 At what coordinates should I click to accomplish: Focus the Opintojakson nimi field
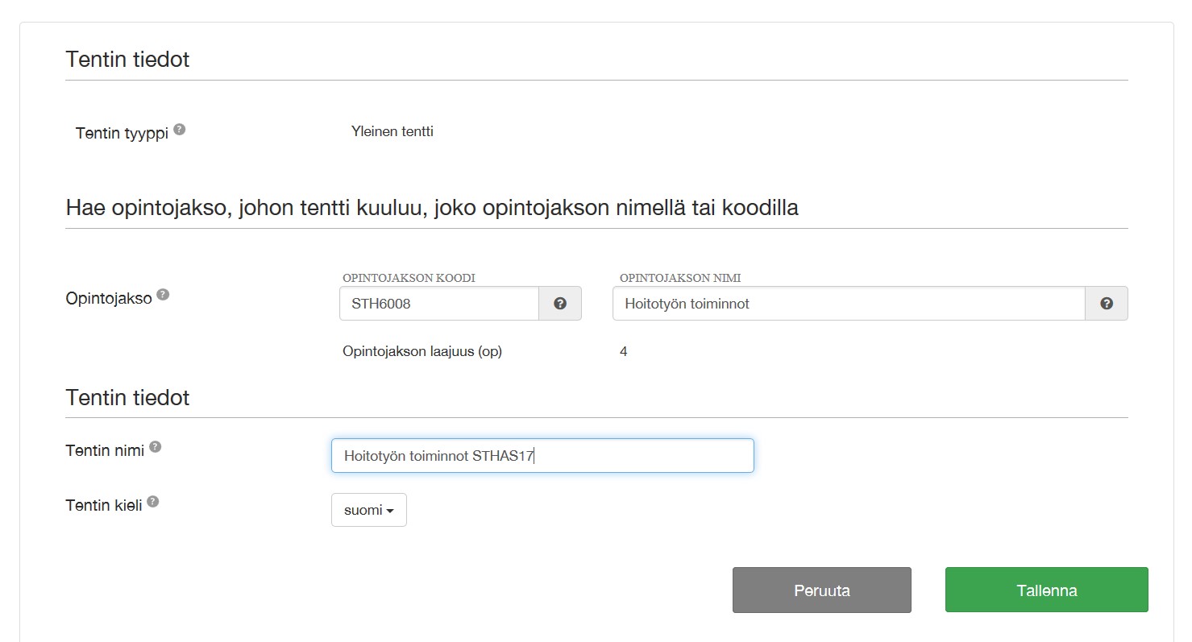point(849,304)
